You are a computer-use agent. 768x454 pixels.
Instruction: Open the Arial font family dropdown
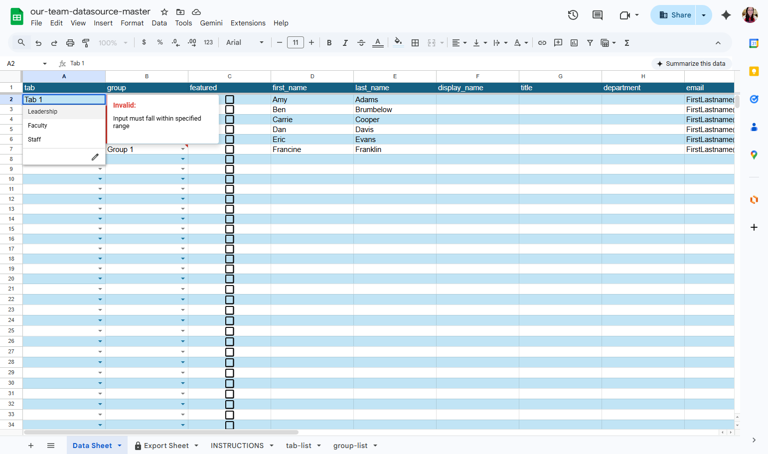coord(245,43)
